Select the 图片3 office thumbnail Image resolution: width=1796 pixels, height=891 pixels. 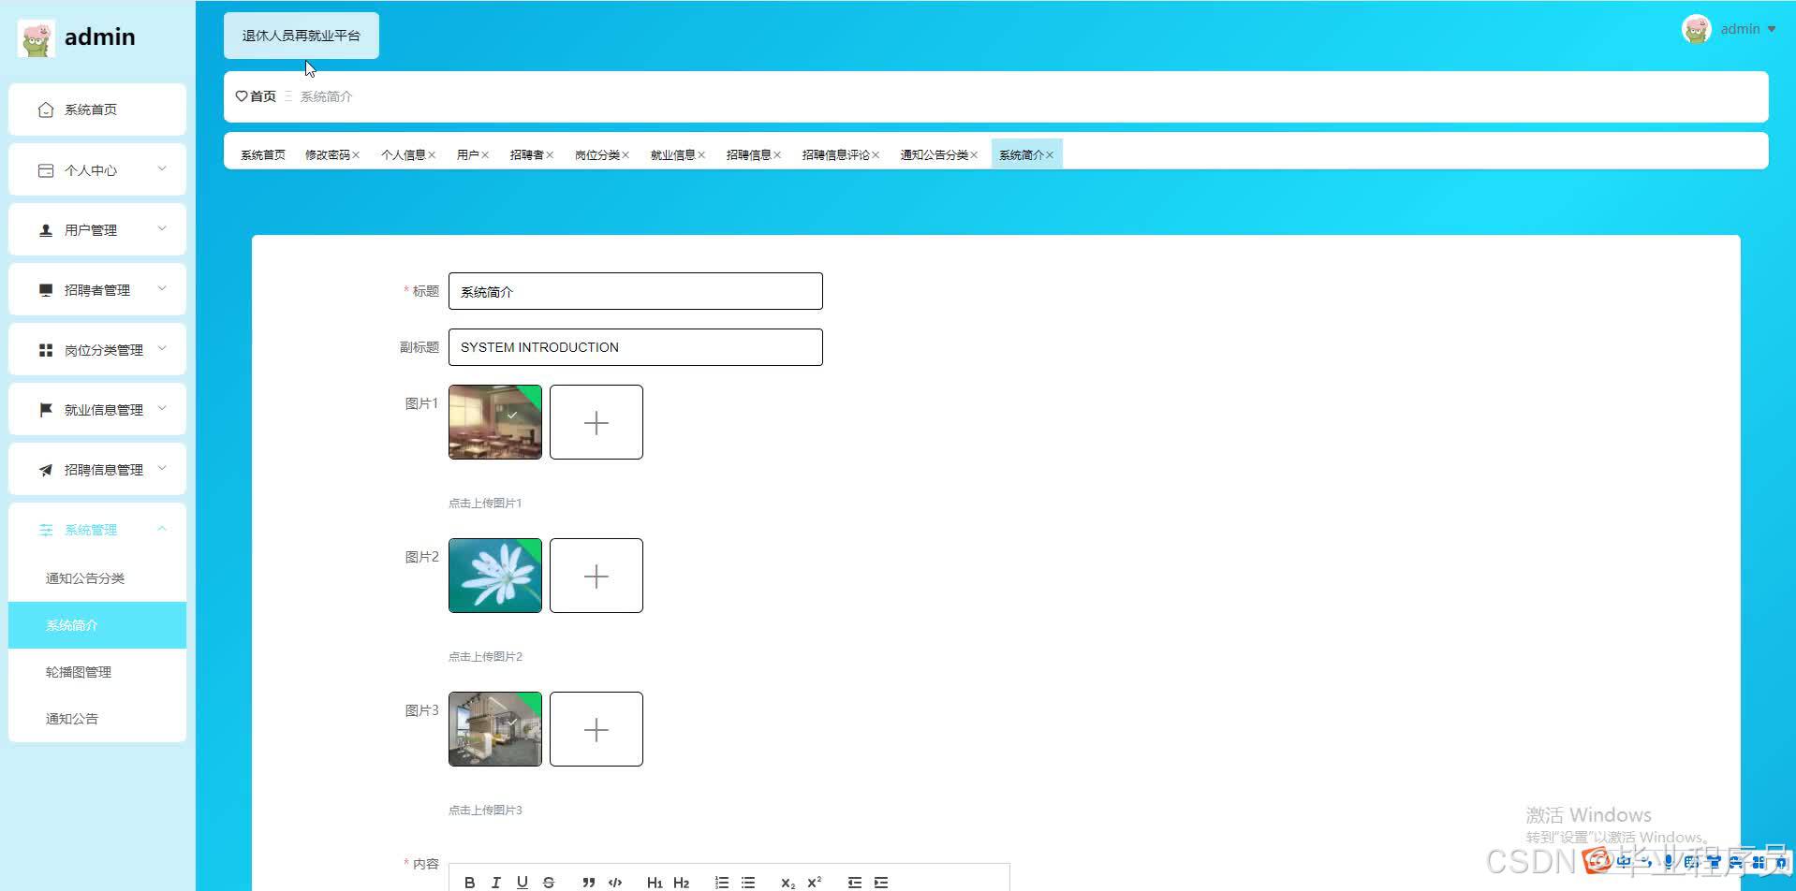495,729
